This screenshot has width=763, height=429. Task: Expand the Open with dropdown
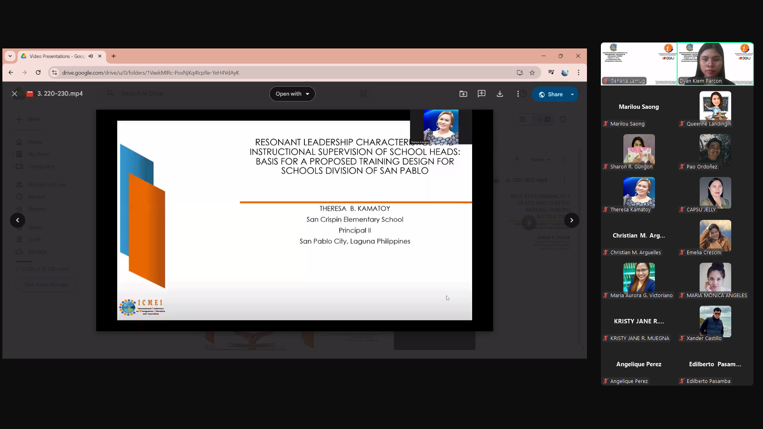(x=292, y=94)
